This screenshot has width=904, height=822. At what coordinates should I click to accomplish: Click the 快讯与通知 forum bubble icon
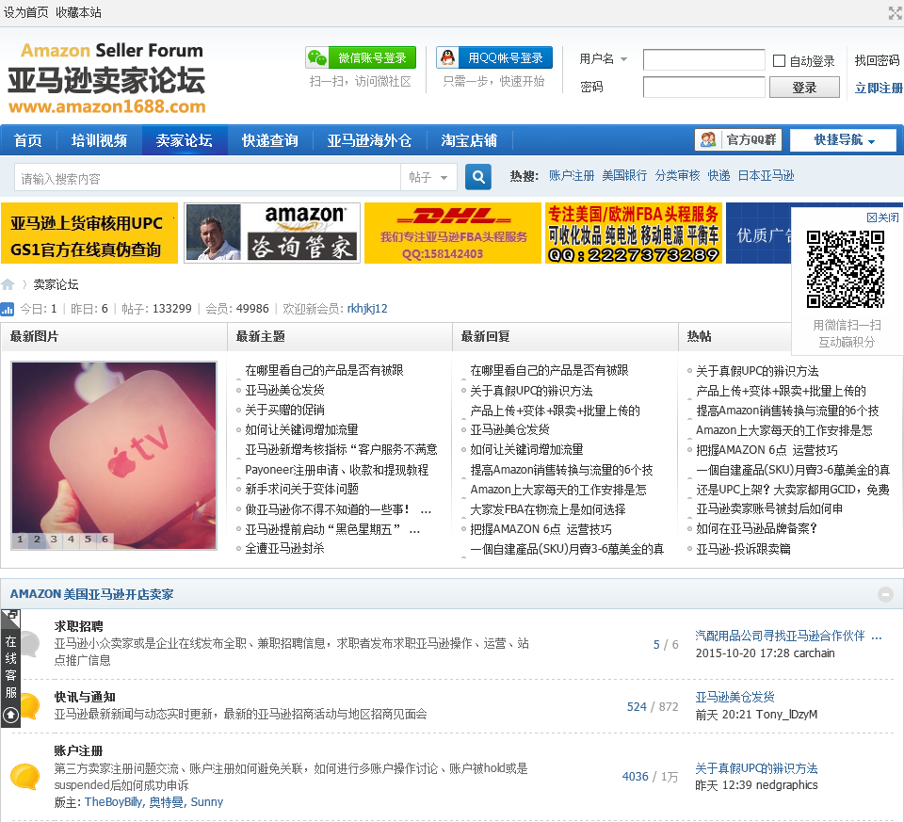tap(29, 705)
